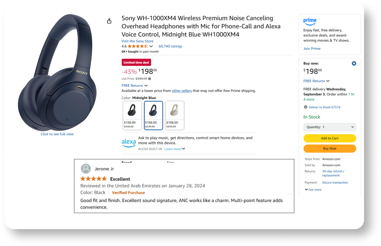
Task: Select the Midnight Blue color option
Action: [153, 115]
